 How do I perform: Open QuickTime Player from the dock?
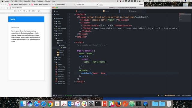145,104
